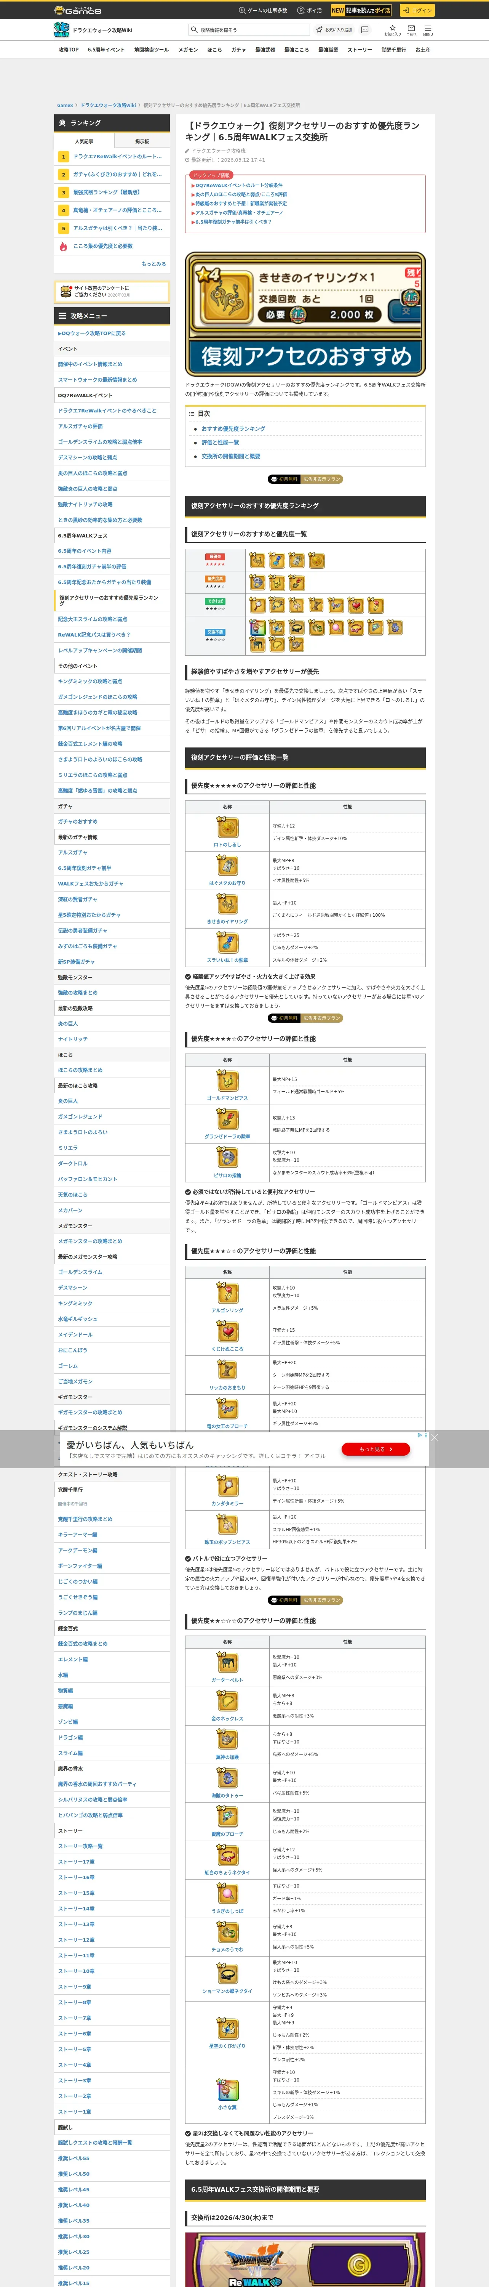489x2287 pixels.
Task: Click 6.5周年復刻ガチャ前半は引くべき pickup link
Action: [x=233, y=222]
